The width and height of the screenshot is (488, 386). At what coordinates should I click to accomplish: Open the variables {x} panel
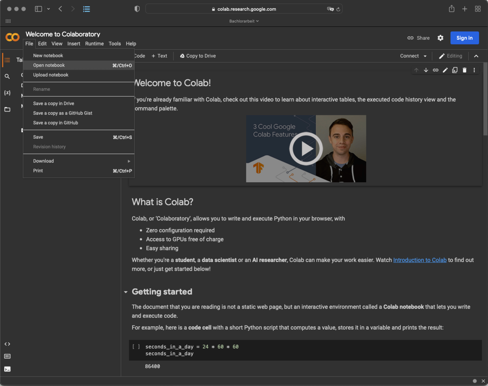(7, 93)
